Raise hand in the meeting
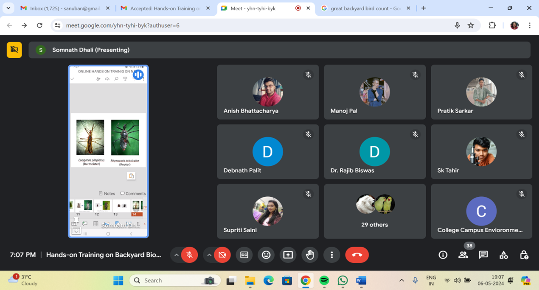 click(x=310, y=255)
